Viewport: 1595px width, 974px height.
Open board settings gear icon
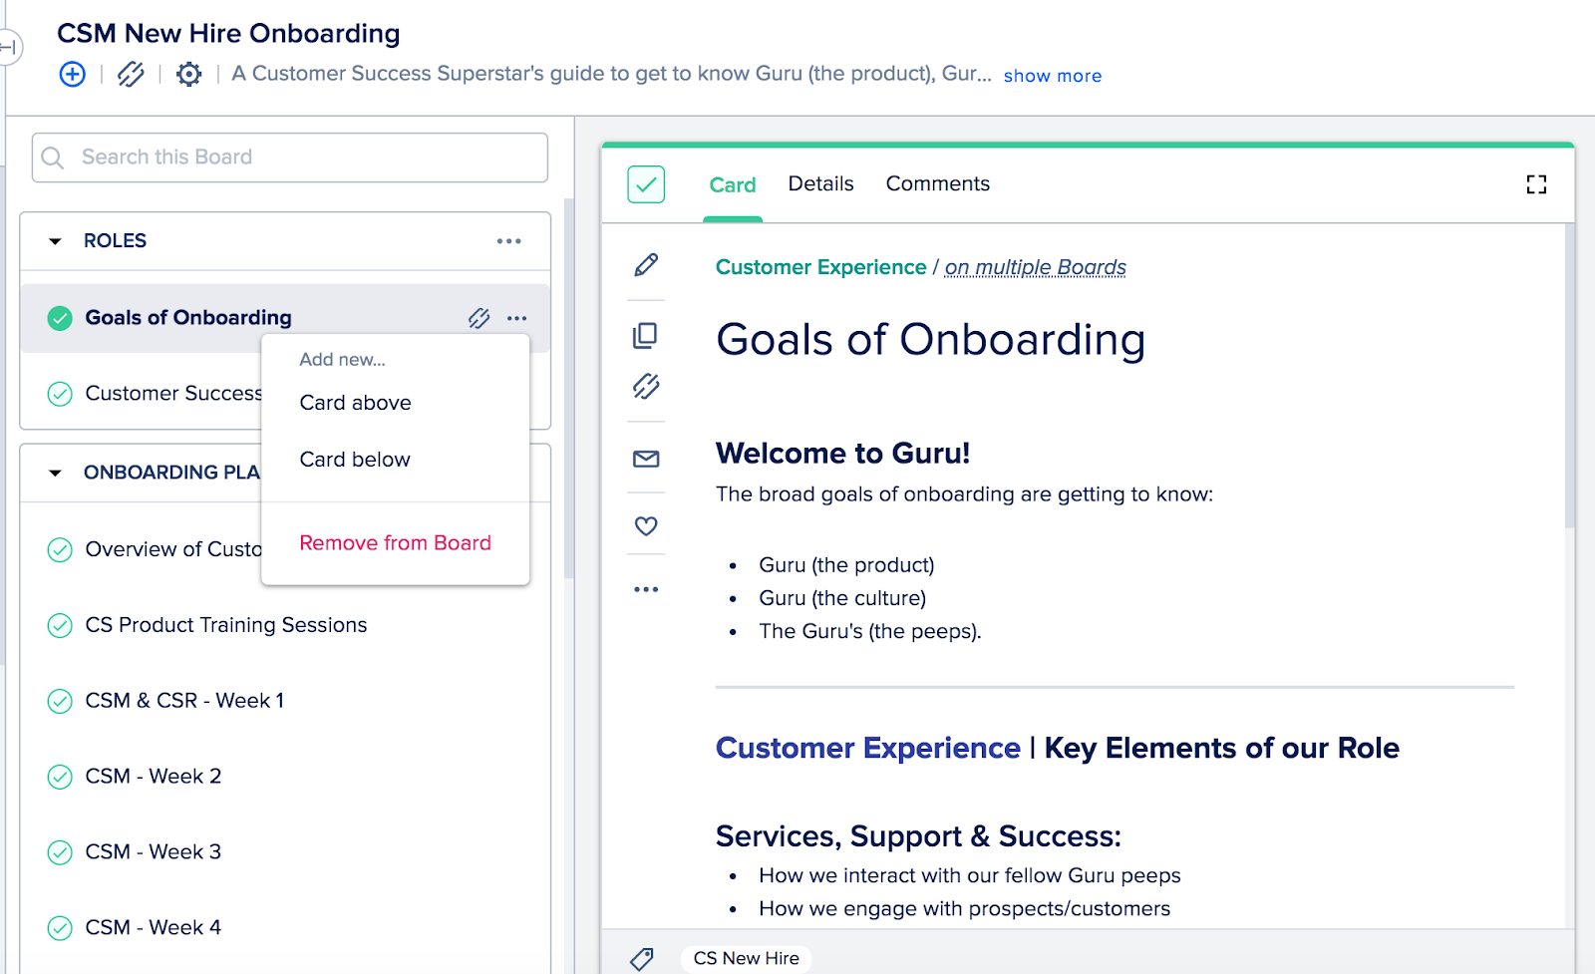click(x=188, y=74)
